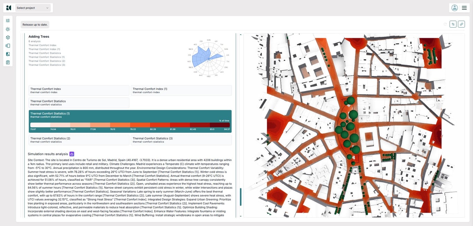Open the clipboard report icon in sidebar
This screenshot has width=473, height=226.
(x=8, y=62)
